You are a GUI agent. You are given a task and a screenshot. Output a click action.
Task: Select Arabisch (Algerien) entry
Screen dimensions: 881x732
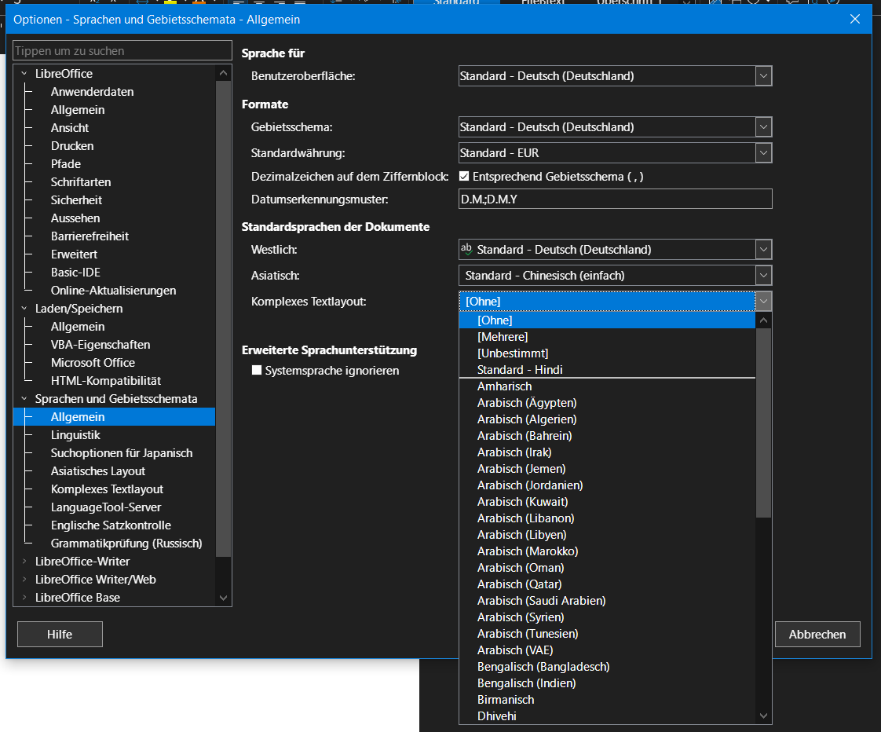pos(608,419)
